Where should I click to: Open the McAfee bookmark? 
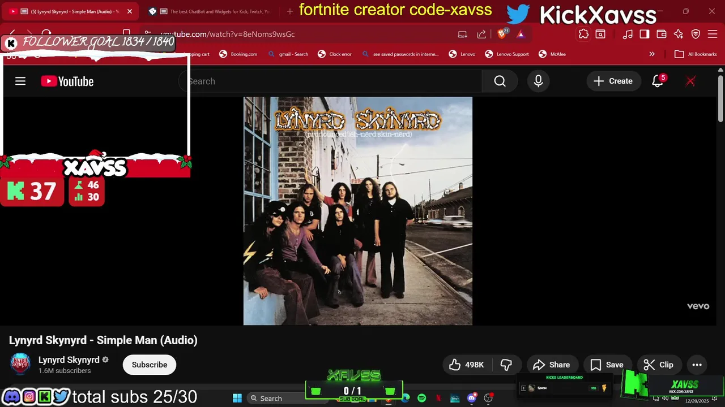pos(552,54)
